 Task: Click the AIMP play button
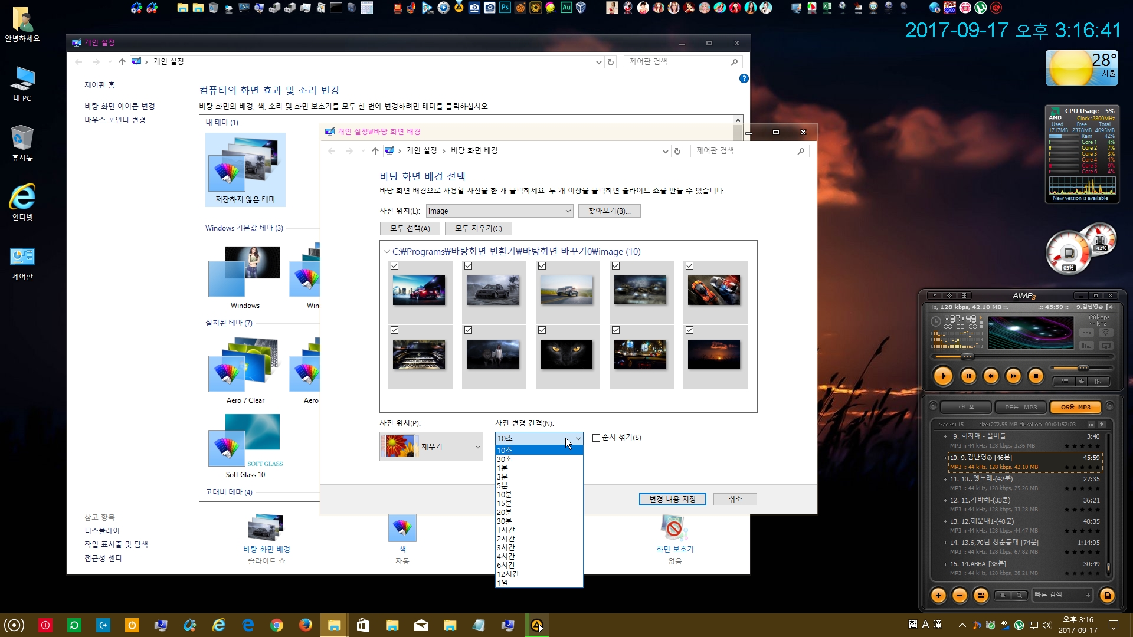[x=943, y=376]
